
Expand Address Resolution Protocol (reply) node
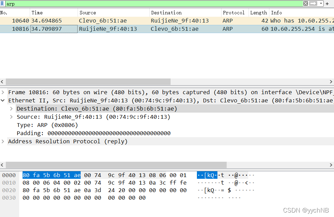[3, 141]
